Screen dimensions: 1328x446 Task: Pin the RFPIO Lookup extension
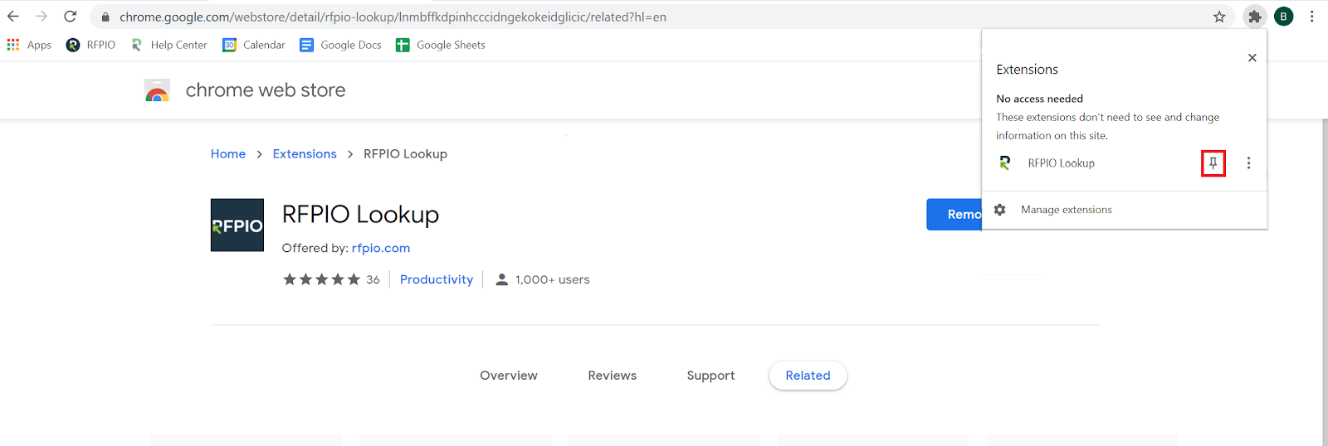pos(1213,163)
